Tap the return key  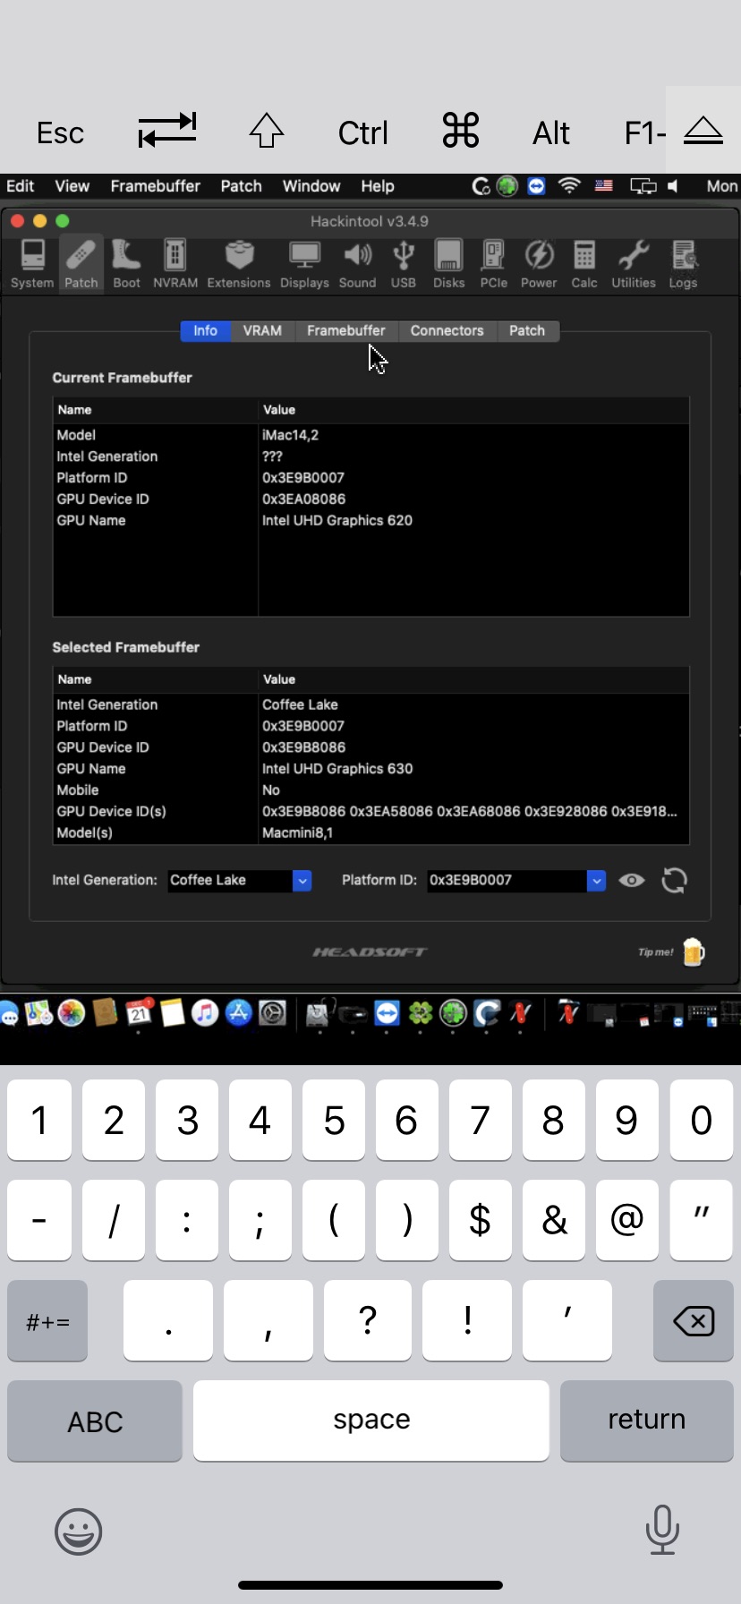(x=646, y=1421)
